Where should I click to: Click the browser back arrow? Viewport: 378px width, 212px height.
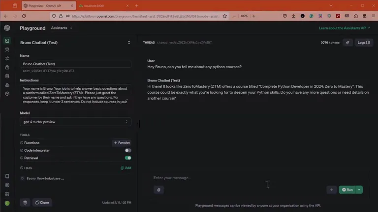coord(6,16)
